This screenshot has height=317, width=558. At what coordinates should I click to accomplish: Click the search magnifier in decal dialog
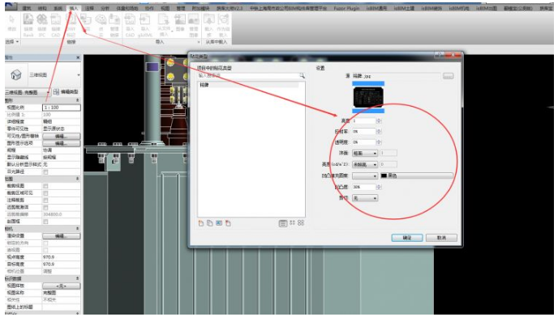303,76
